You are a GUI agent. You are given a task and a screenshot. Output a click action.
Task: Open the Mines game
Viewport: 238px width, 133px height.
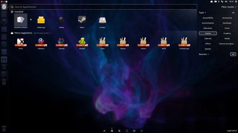click(61, 21)
